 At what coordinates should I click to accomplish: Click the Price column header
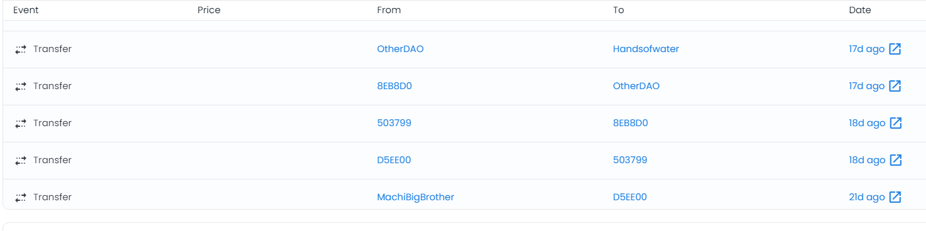coord(209,10)
